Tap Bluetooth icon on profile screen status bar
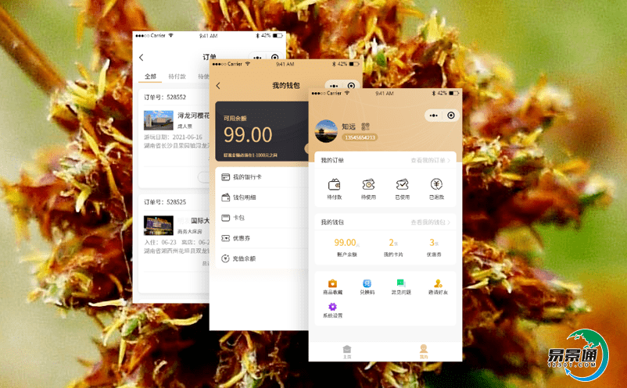 coord(433,94)
